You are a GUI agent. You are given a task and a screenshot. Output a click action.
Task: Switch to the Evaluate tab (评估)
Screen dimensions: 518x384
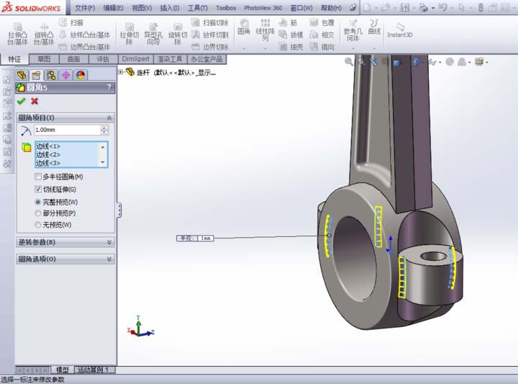click(x=103, y=59)
